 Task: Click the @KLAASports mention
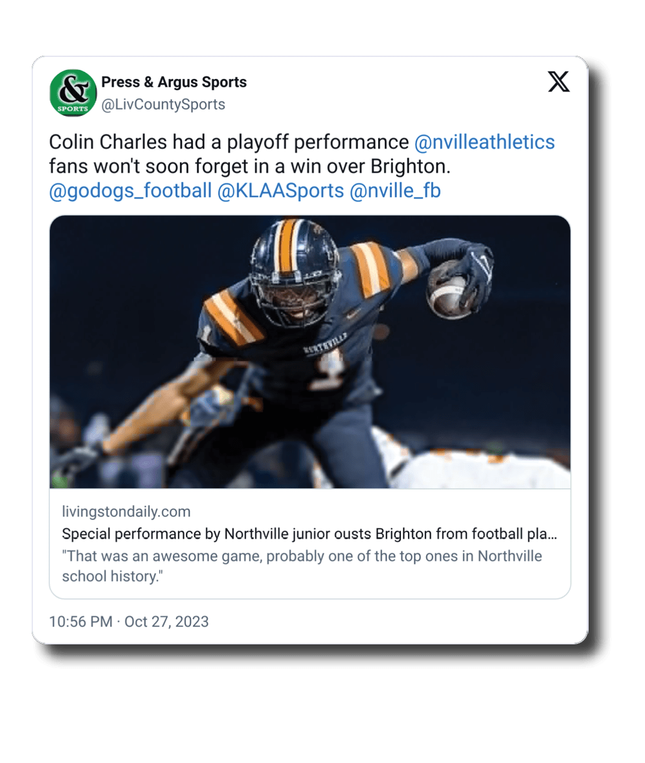click(x=280, y=191)
